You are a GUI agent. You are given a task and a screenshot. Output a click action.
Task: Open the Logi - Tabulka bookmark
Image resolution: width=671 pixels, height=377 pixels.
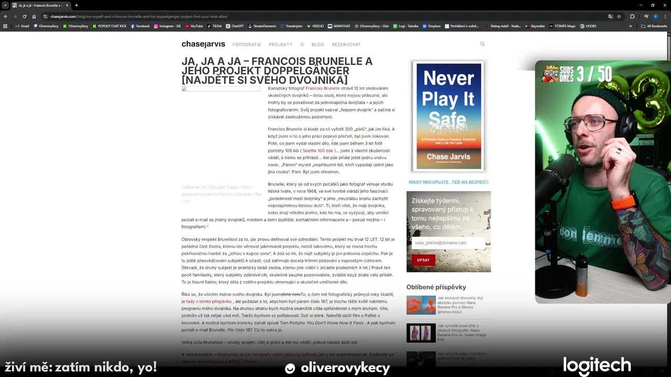[405, 26]
